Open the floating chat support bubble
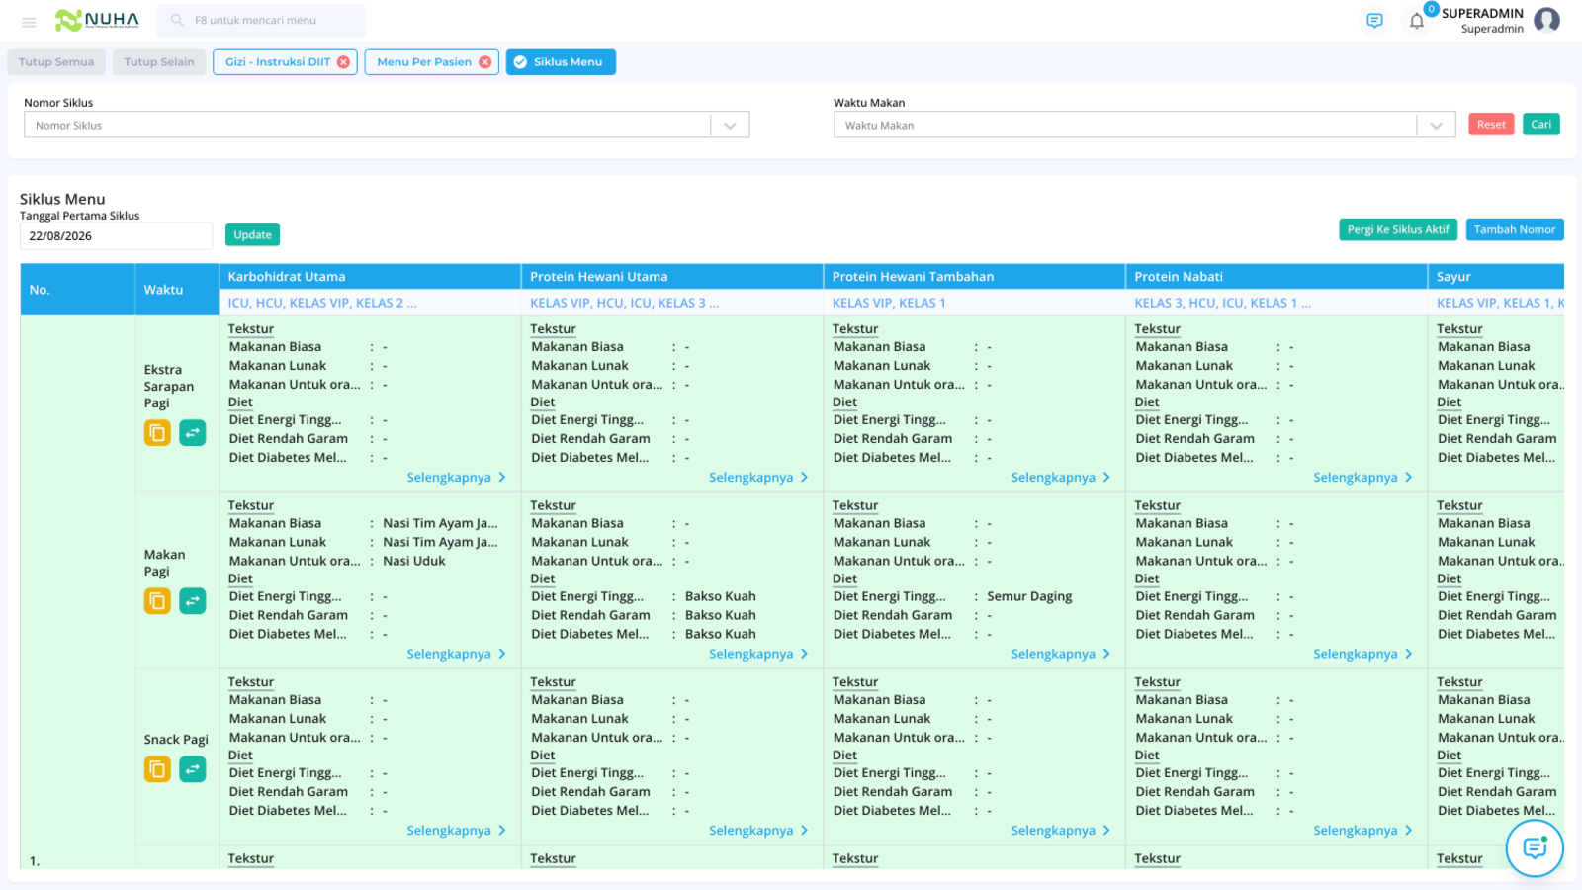1582x890 pixels. [x=1535, y=847]
